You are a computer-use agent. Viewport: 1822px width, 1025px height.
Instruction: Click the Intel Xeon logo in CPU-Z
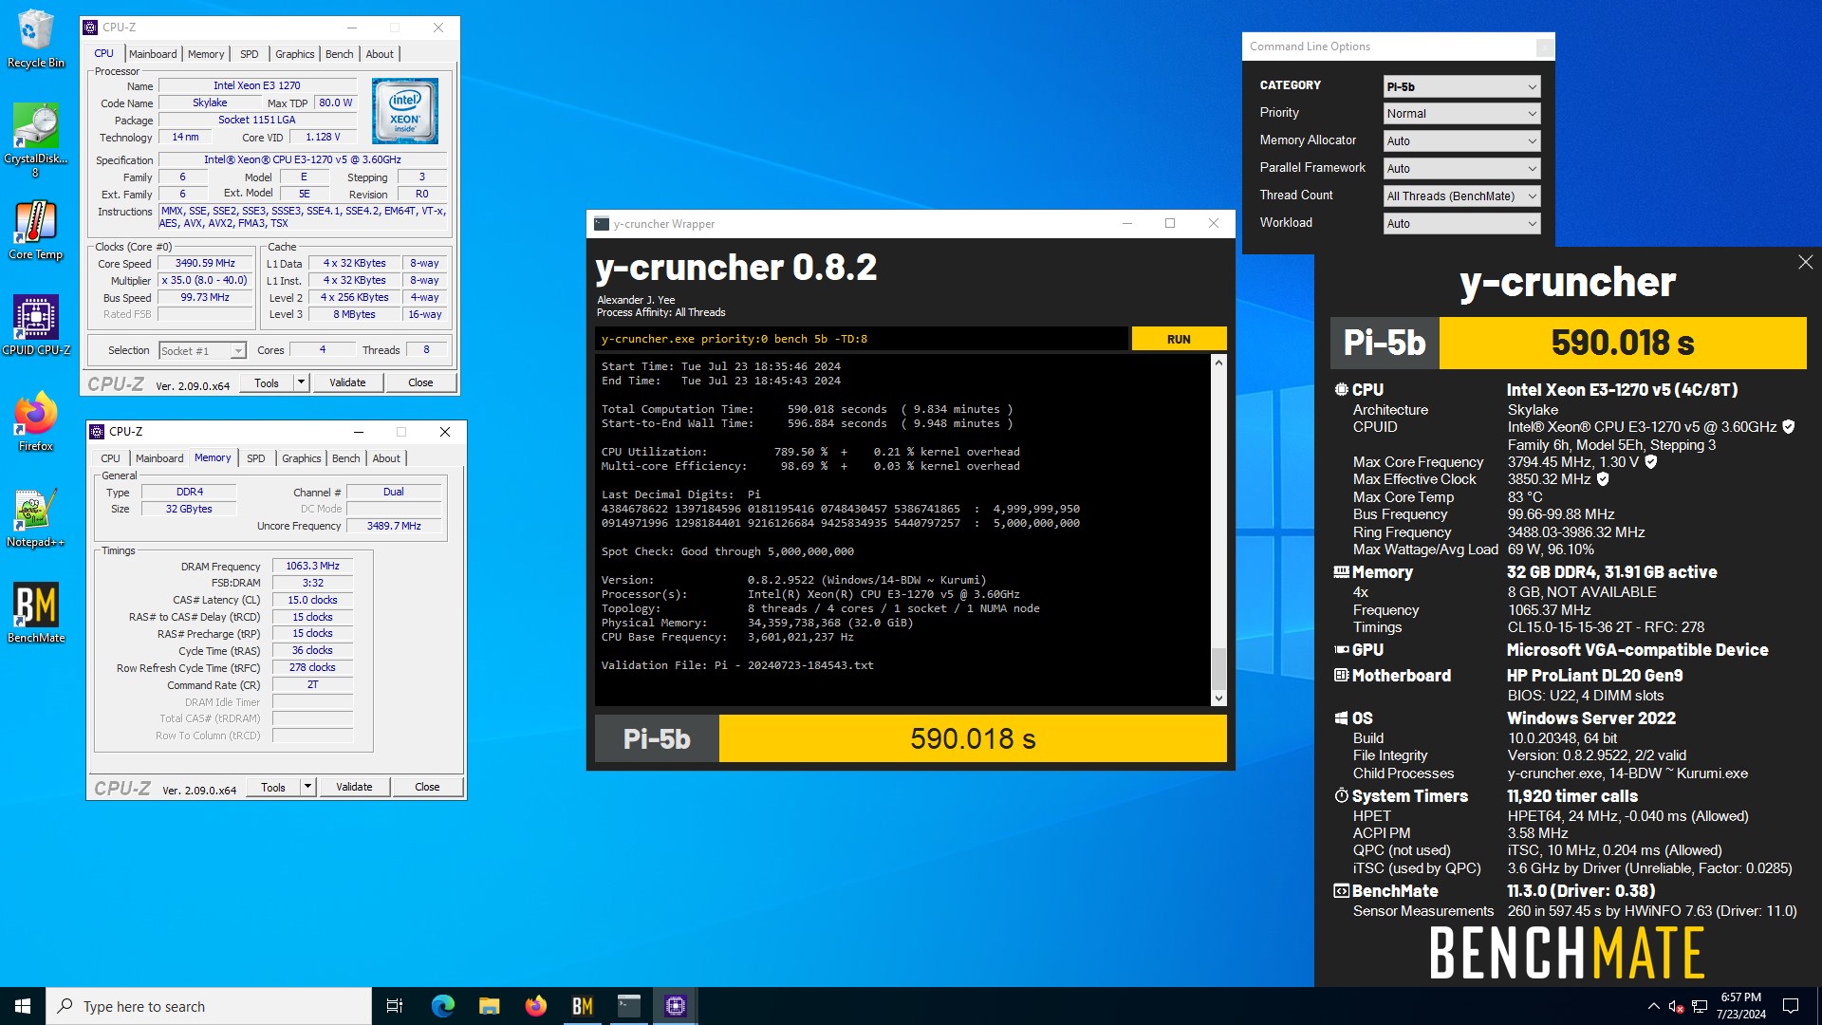(405, 111)
